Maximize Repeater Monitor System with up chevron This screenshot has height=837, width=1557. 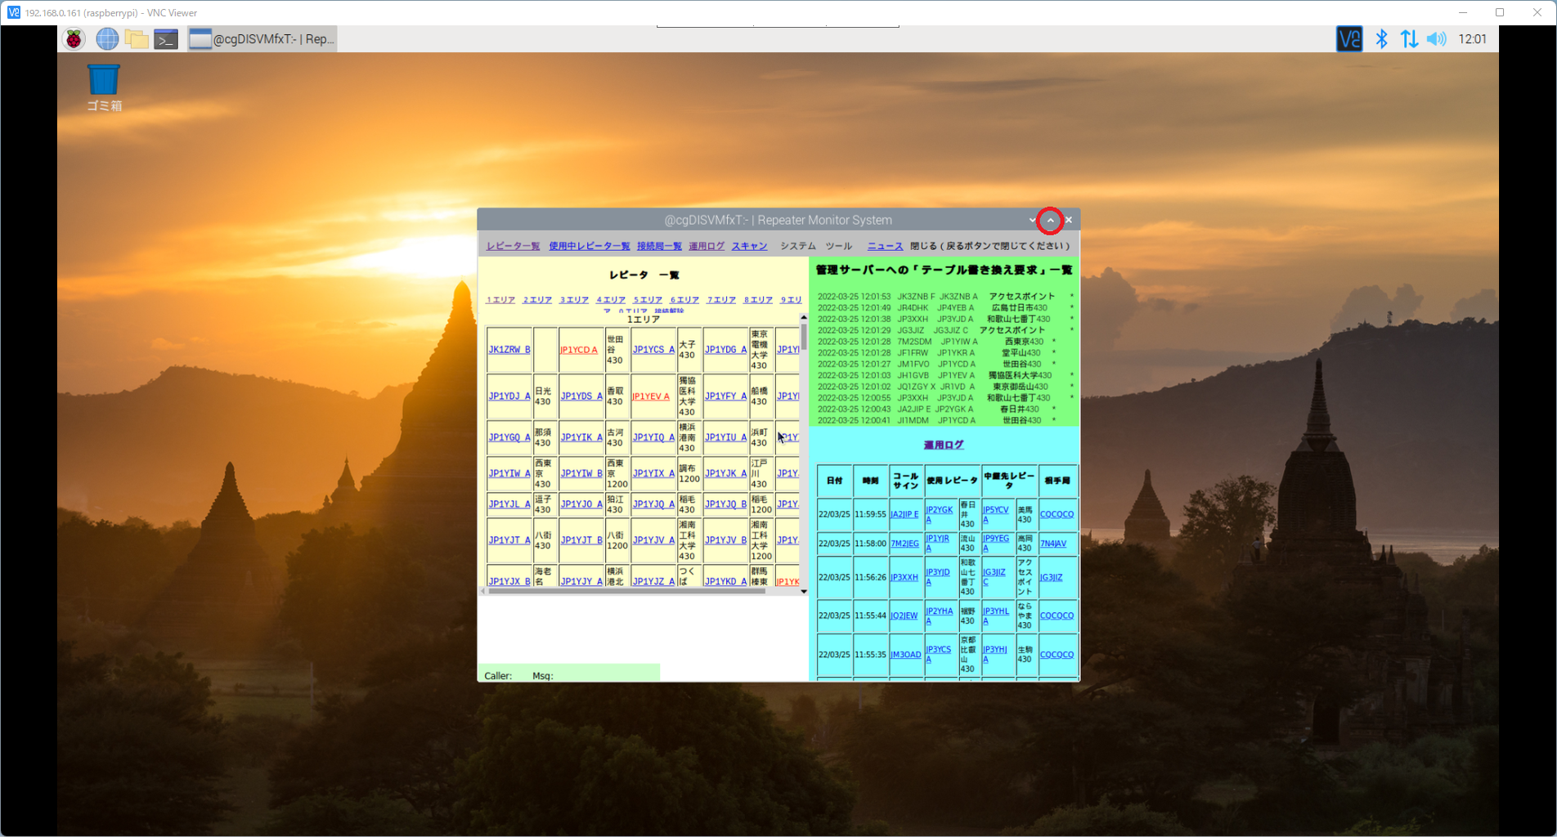pyautogui.click(x=1050, y=220)
